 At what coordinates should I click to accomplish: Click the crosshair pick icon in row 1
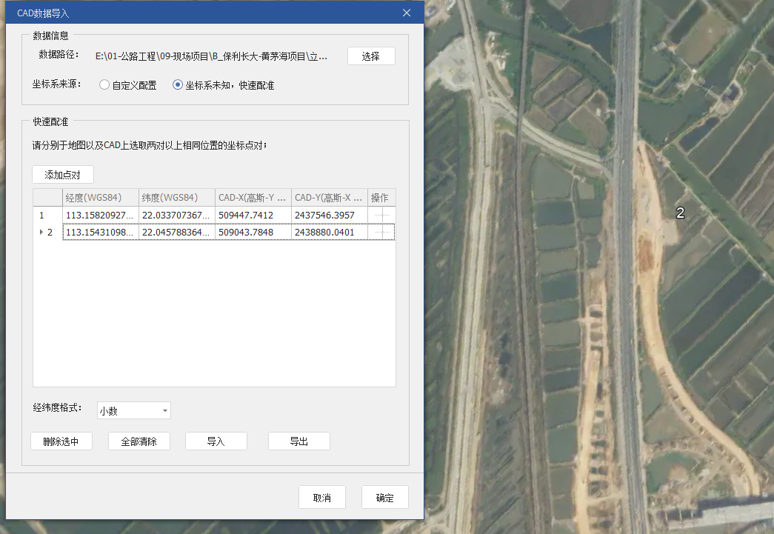[x=381, y=215]
